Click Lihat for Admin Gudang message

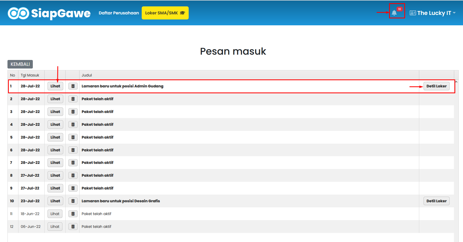pos(55,86)
